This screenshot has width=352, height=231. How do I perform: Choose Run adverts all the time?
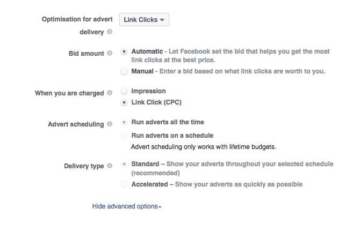(125, 122)
